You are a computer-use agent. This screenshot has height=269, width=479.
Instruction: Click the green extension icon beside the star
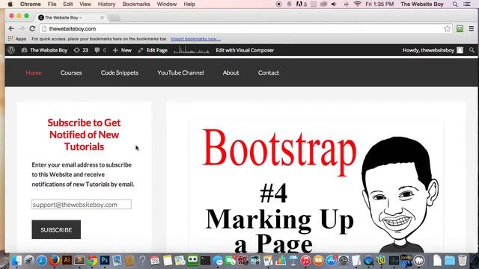[460, 28]
